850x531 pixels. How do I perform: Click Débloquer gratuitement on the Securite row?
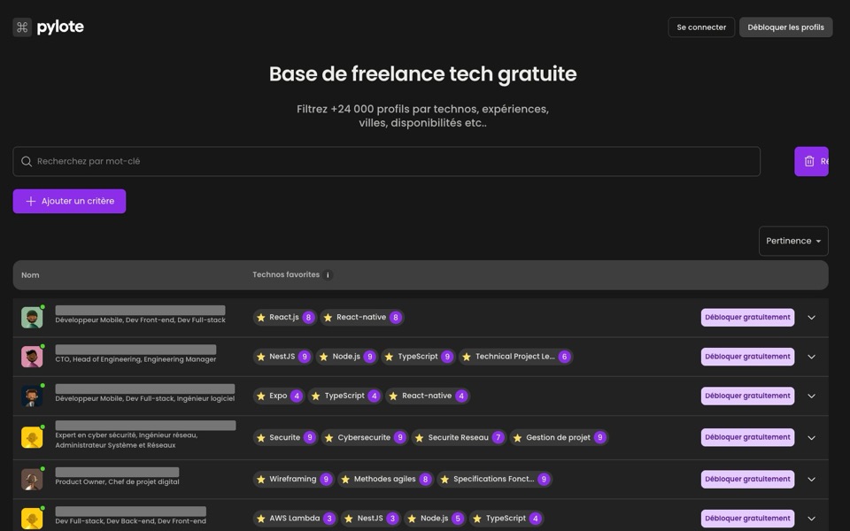click(x=747, y=437)
